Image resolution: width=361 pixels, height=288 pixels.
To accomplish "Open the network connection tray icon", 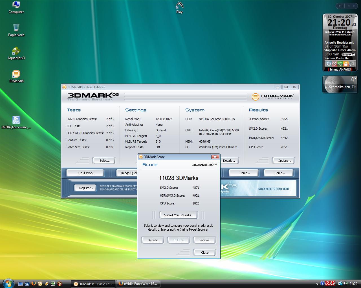I will tap(340, 283).
